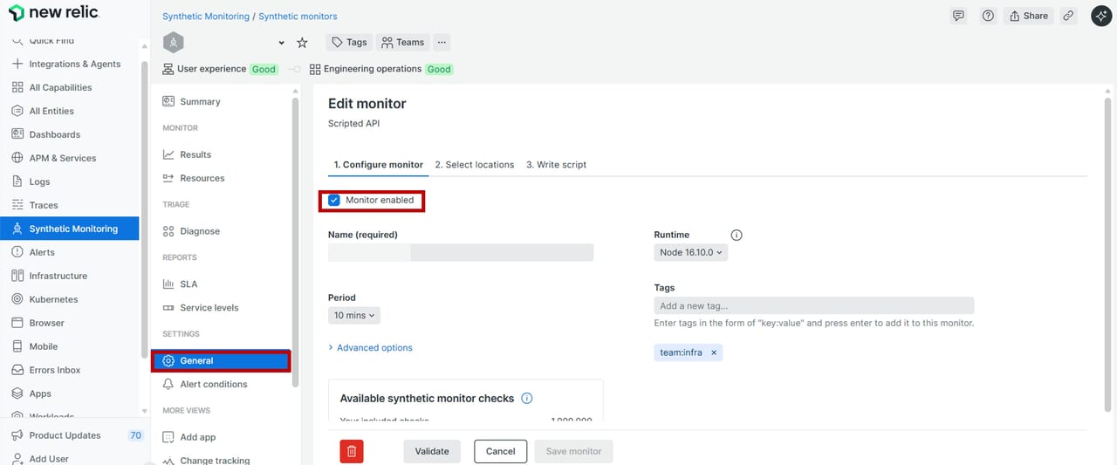Open the entity name dropdown arrow
The height and width of the screenshot is (465, 1117).
tap(281, 43)
